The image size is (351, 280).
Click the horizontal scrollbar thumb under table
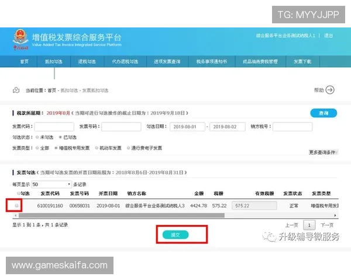[122, 215]
